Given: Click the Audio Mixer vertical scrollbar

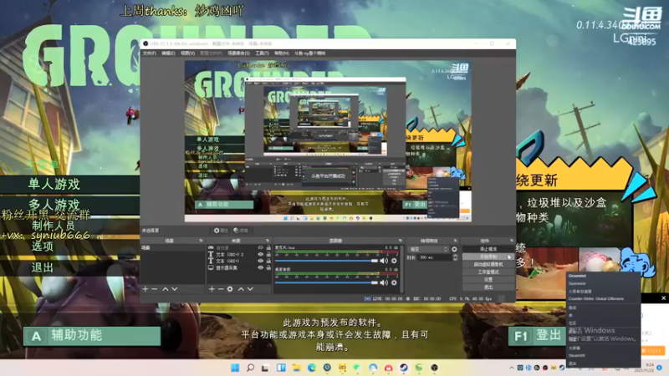Looking at the screenshot, I should tap(402, 268).
